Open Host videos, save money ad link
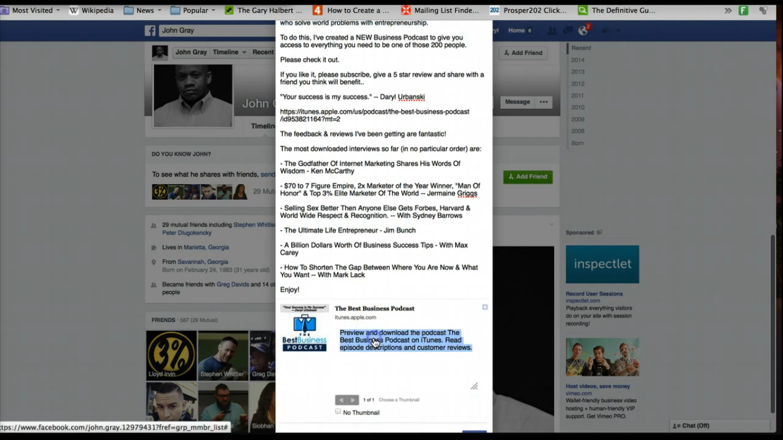Image resolution: width=783 pixels, height=440 pixels. coord(598,386)
